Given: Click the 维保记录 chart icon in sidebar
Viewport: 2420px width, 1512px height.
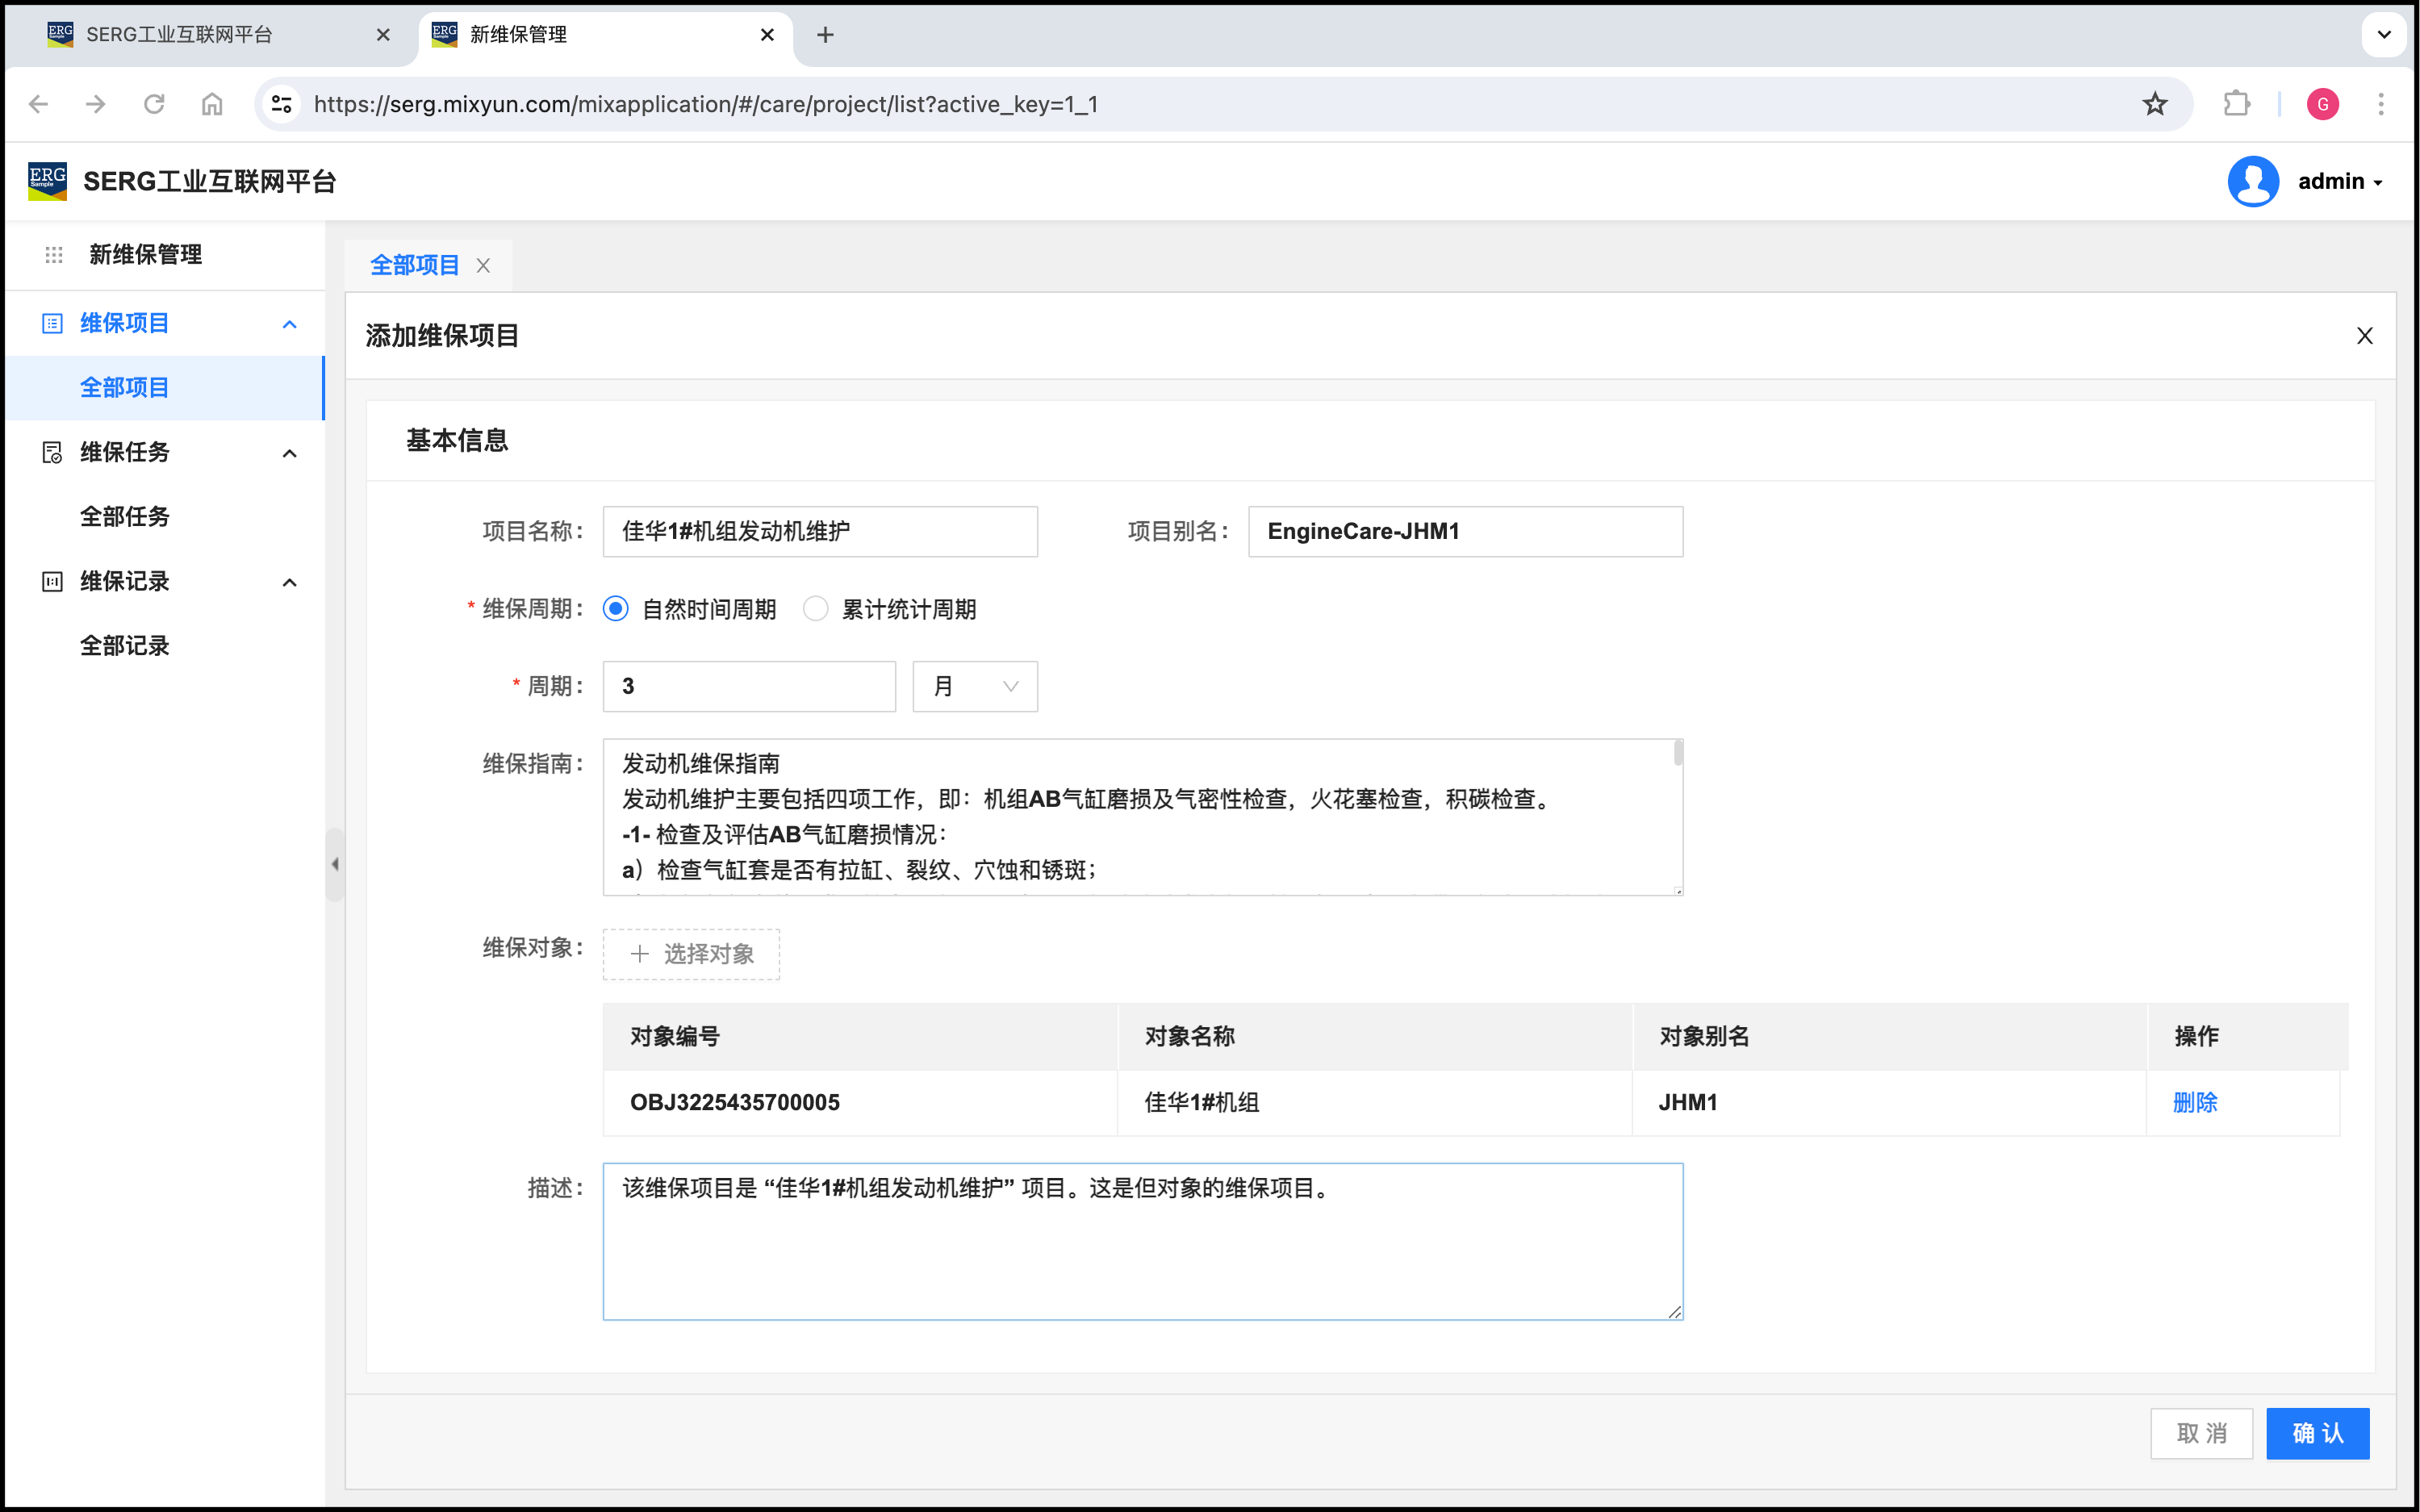Looking at the screenshot, I should tap(52, 582).
